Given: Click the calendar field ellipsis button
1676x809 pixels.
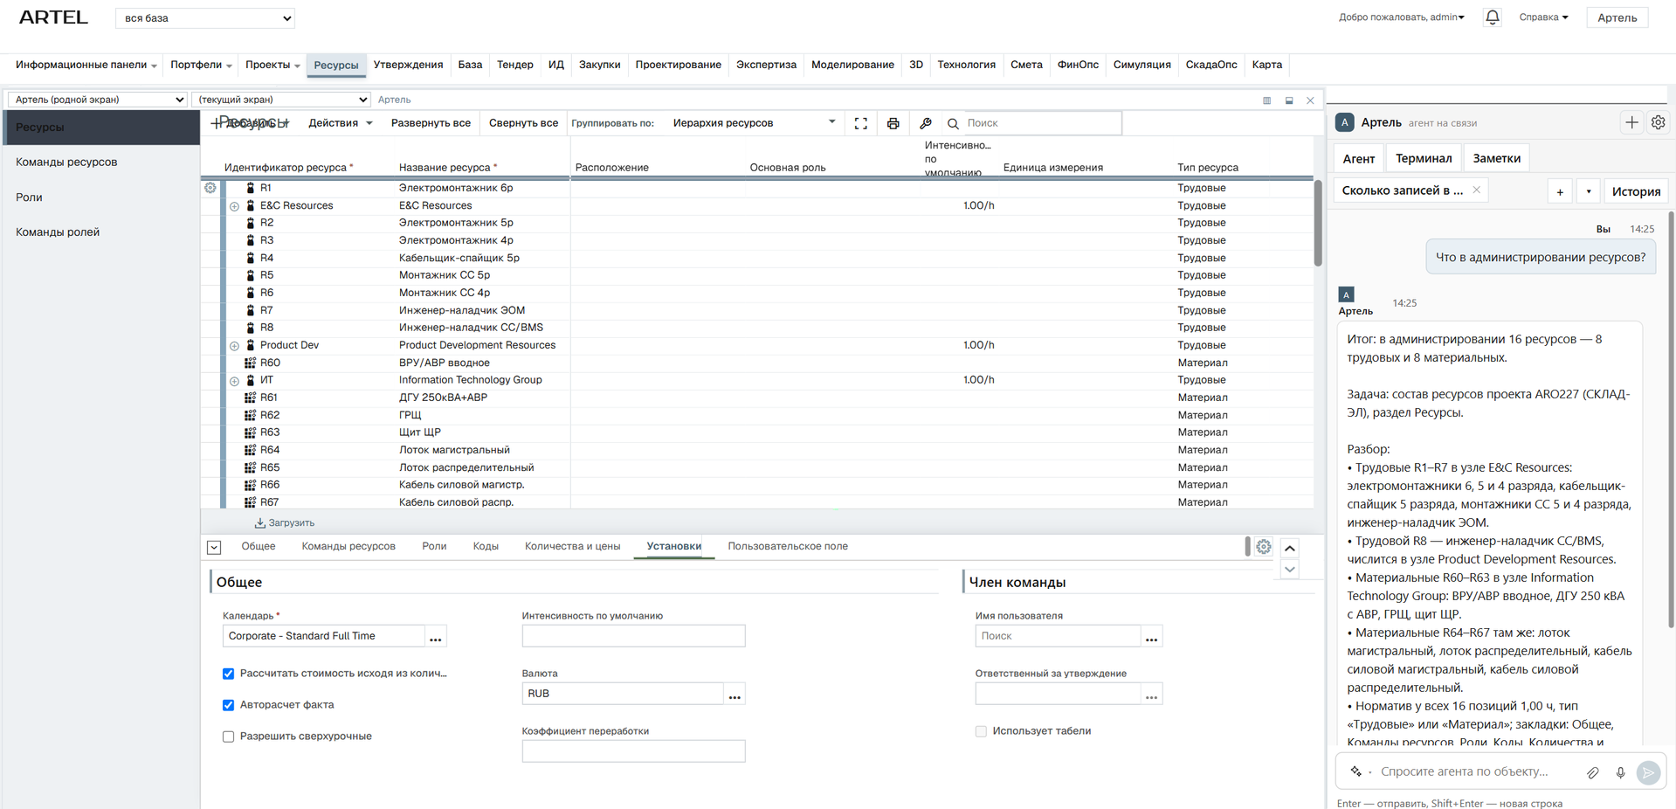Looking at the screenshot, I should [x=436, y=636].
